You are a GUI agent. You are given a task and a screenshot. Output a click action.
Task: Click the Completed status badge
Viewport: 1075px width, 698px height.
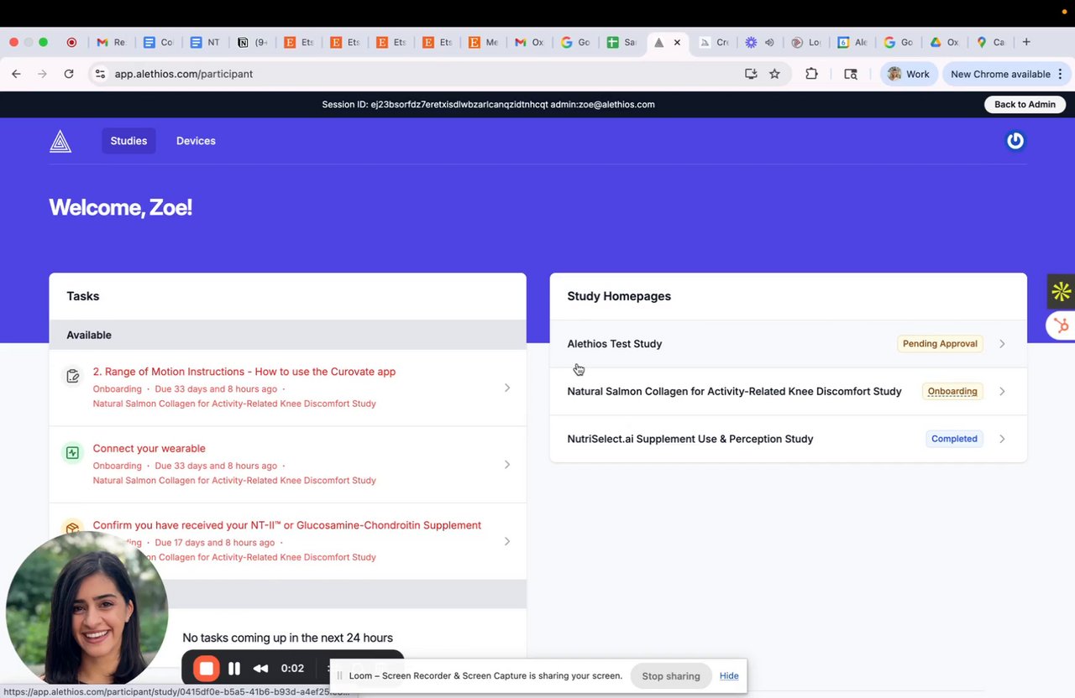coord(954,439)
